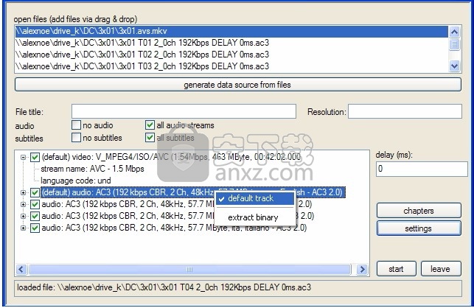Click the start button
The image size is (474, 308).
[x=397, y=269]
